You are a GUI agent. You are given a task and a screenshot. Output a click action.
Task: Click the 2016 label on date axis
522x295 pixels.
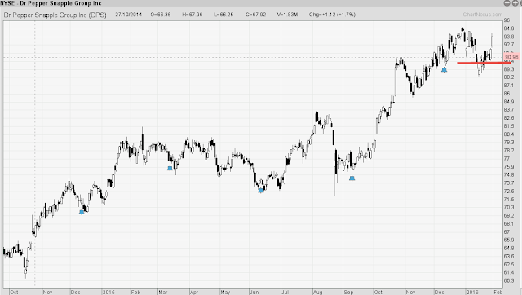(471, 292)
